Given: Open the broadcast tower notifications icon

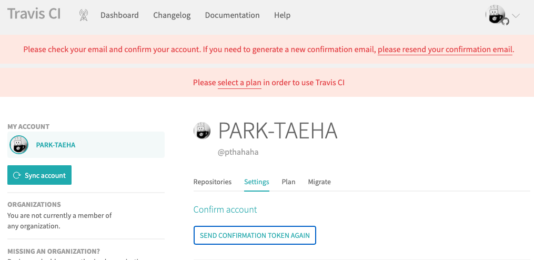Looking at the screenshot, I should [x=84, y=15].
